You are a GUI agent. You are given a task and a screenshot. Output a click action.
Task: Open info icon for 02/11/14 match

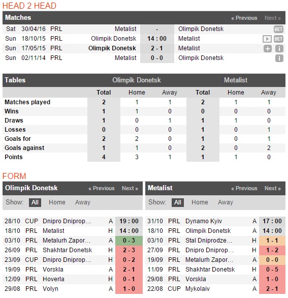(279, 58)
